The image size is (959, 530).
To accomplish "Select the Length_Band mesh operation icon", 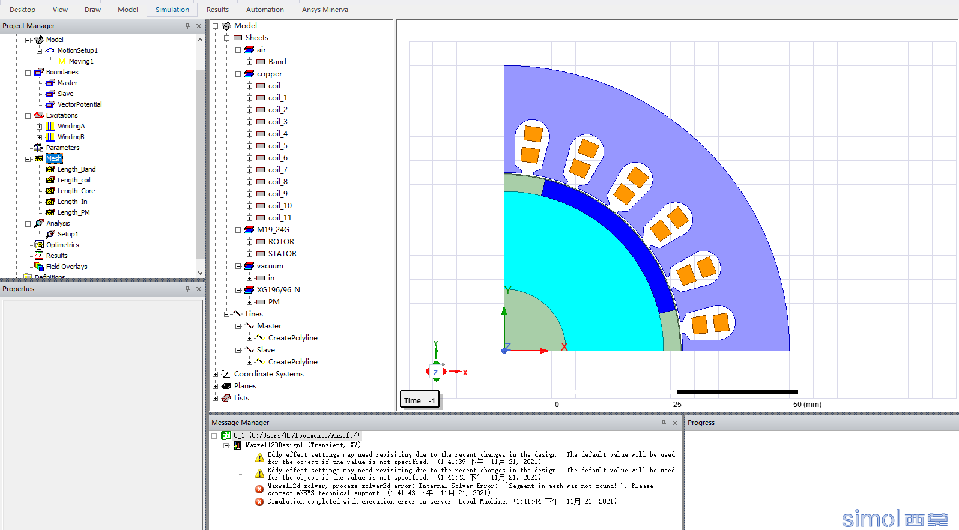I will [50, 169].
